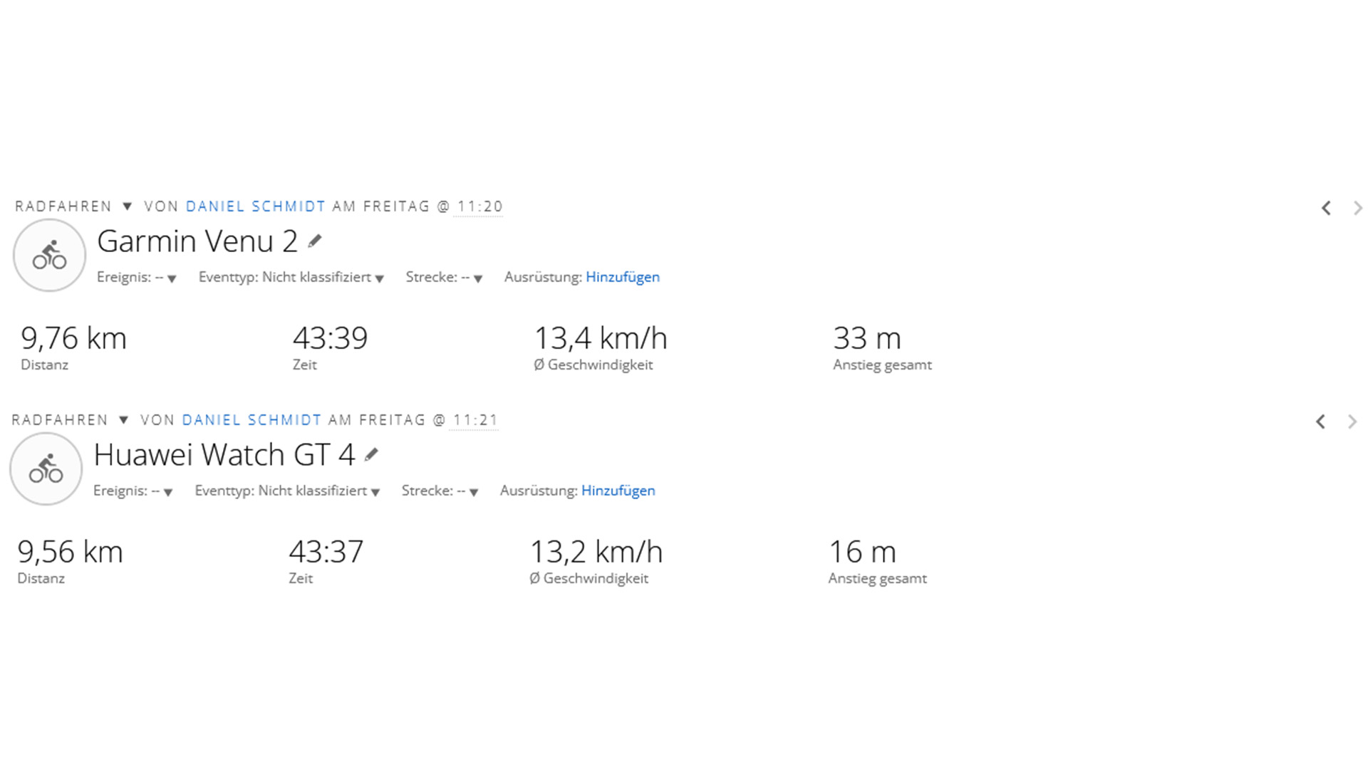
Task: Open the Strecke dropdown for Garmin Venu 2
Action: (477, 278)
